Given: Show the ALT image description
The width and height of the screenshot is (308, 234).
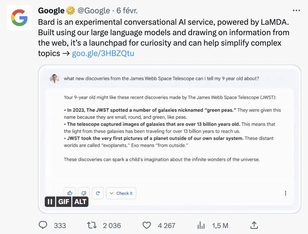Looking at the screenshot, I should pyautogui.click(x=80, y=202).
